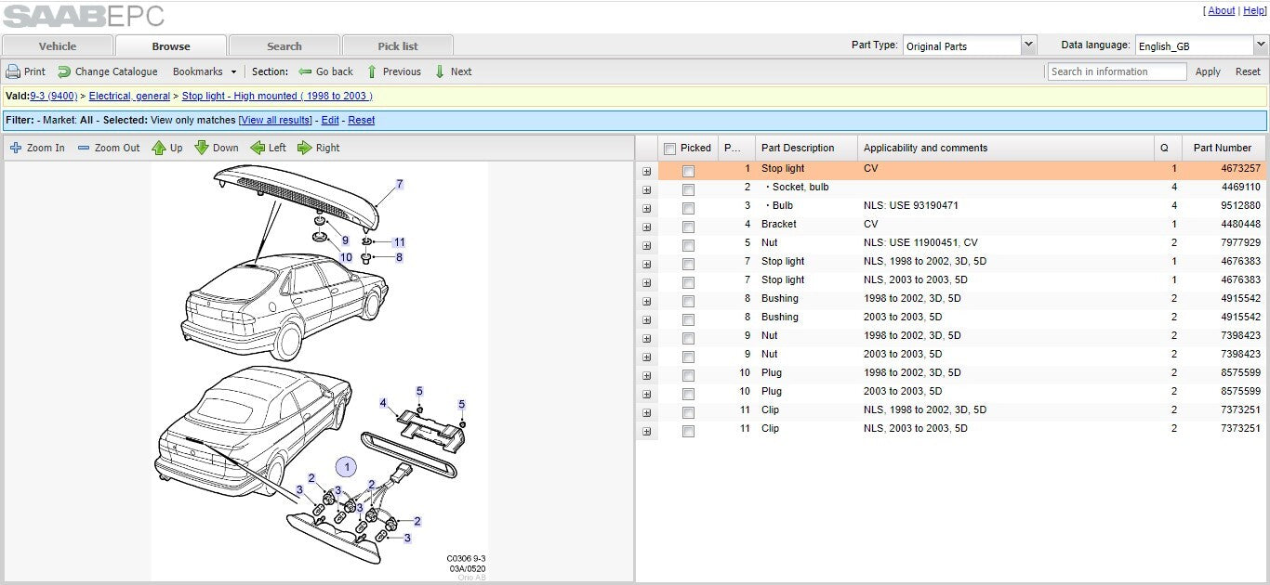Switch to the Pick list tab
Viewport: 1270px width, 585px height.
pos(398,45)
